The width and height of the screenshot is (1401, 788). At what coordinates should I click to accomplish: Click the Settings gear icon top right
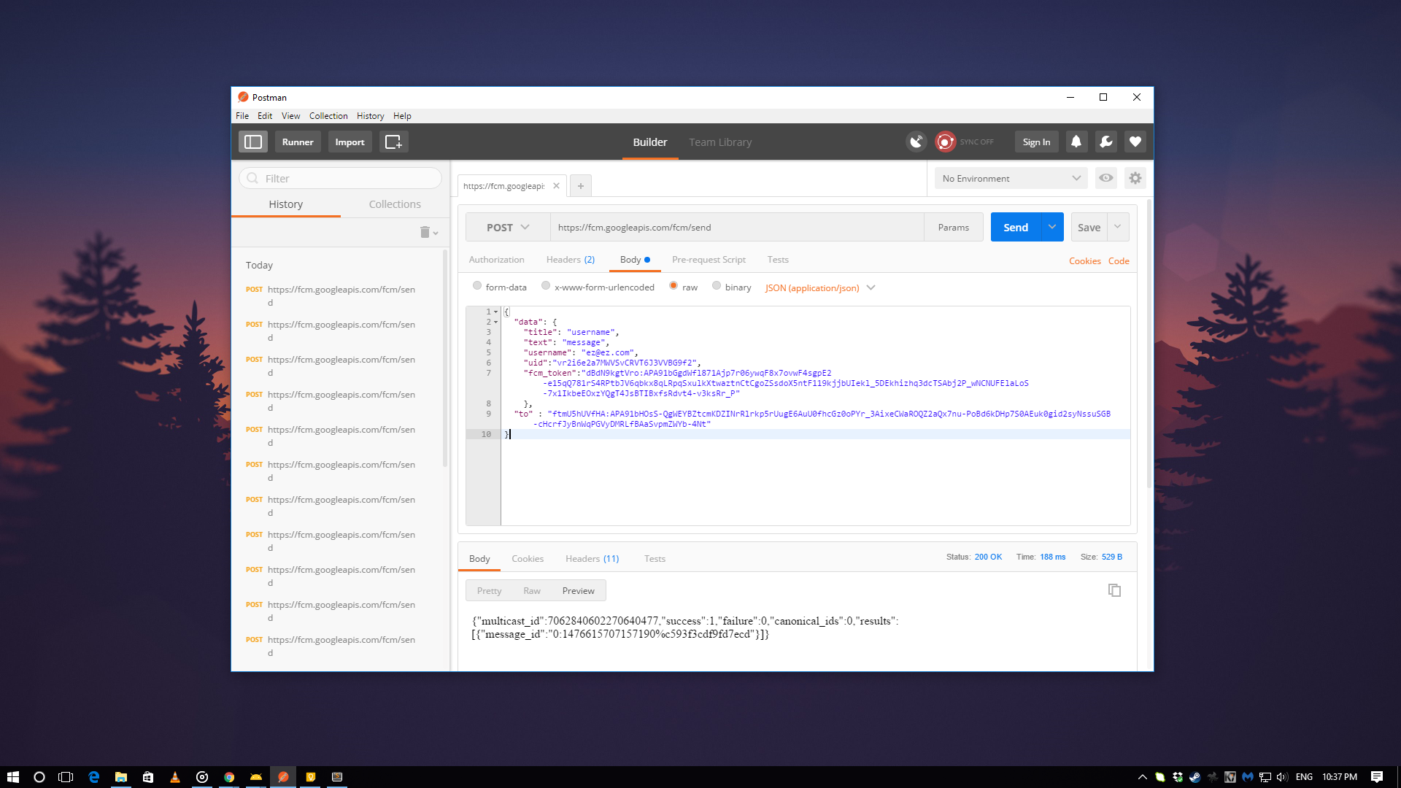pyautogui.click(x=1135, y=178)
